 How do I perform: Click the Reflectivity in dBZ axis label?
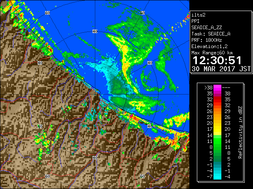[x=240, y=132]
